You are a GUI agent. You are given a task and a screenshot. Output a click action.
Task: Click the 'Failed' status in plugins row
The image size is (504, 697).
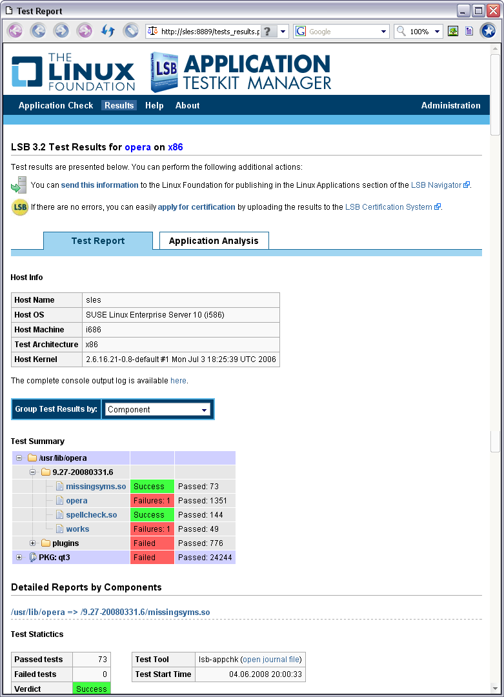[152, 543]
